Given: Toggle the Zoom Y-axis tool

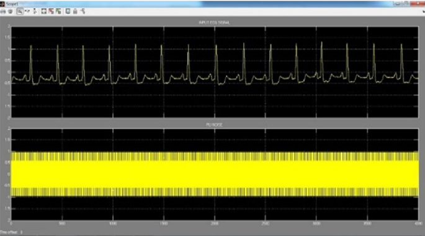Looking at the screenshot, I should (35, 11).
